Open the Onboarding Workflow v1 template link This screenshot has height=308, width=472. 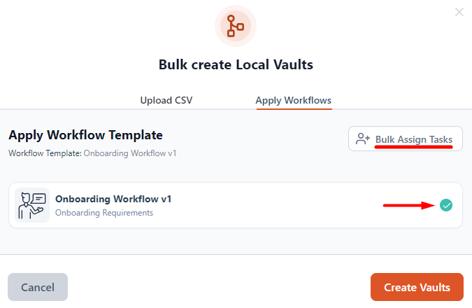coord(130,153)
